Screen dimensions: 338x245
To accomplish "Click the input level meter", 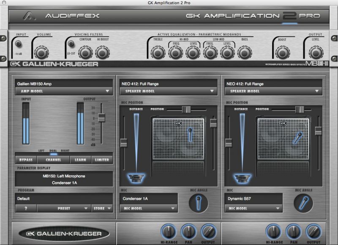I will pyautogui.click(x=26, y=123).
